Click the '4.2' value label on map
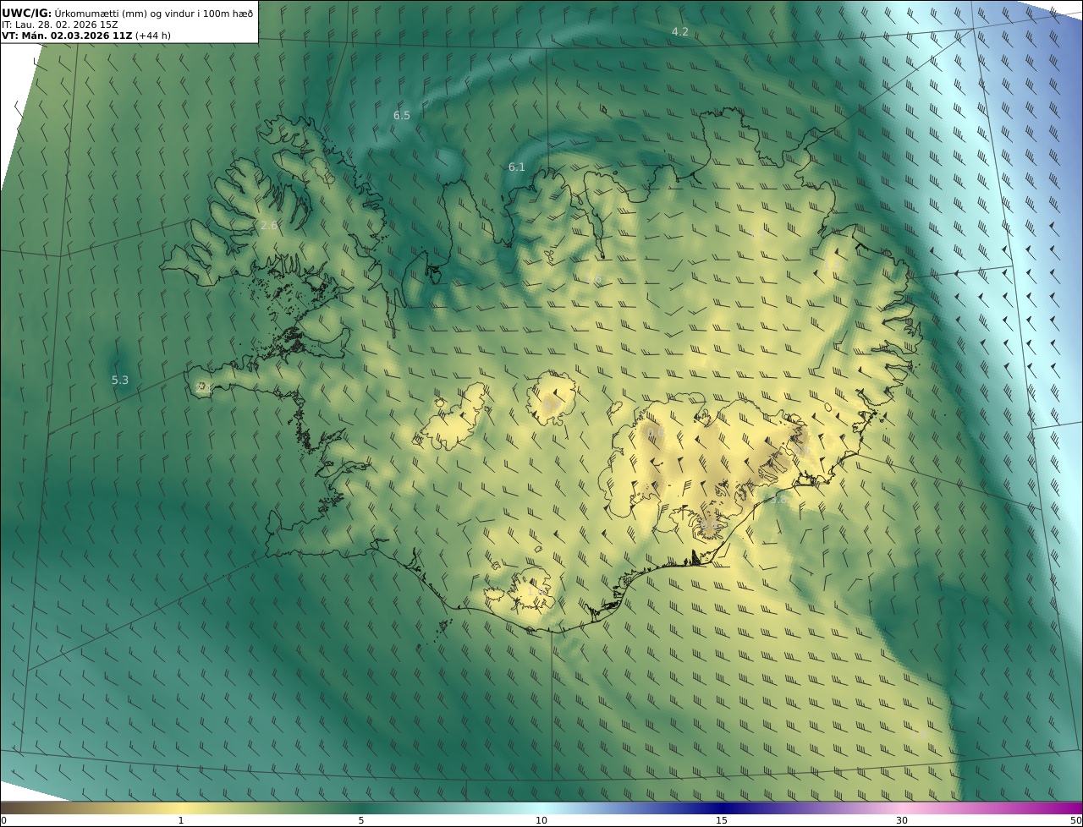This screenshot has width=1083, height=827. [x=680, y=31]
